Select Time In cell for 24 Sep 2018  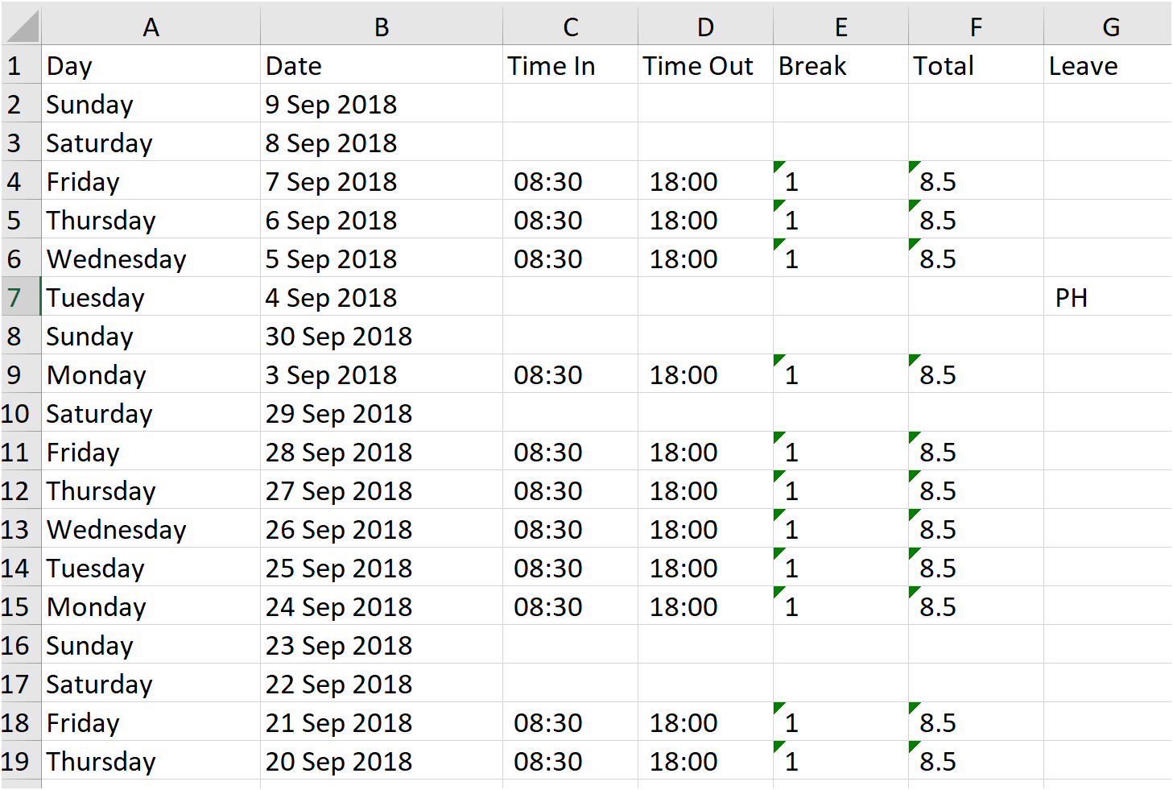570,607
